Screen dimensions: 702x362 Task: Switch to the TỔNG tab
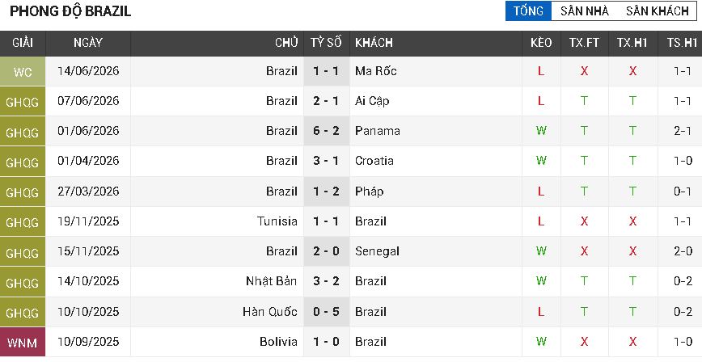pyautogui.click(x=528, y=11)
